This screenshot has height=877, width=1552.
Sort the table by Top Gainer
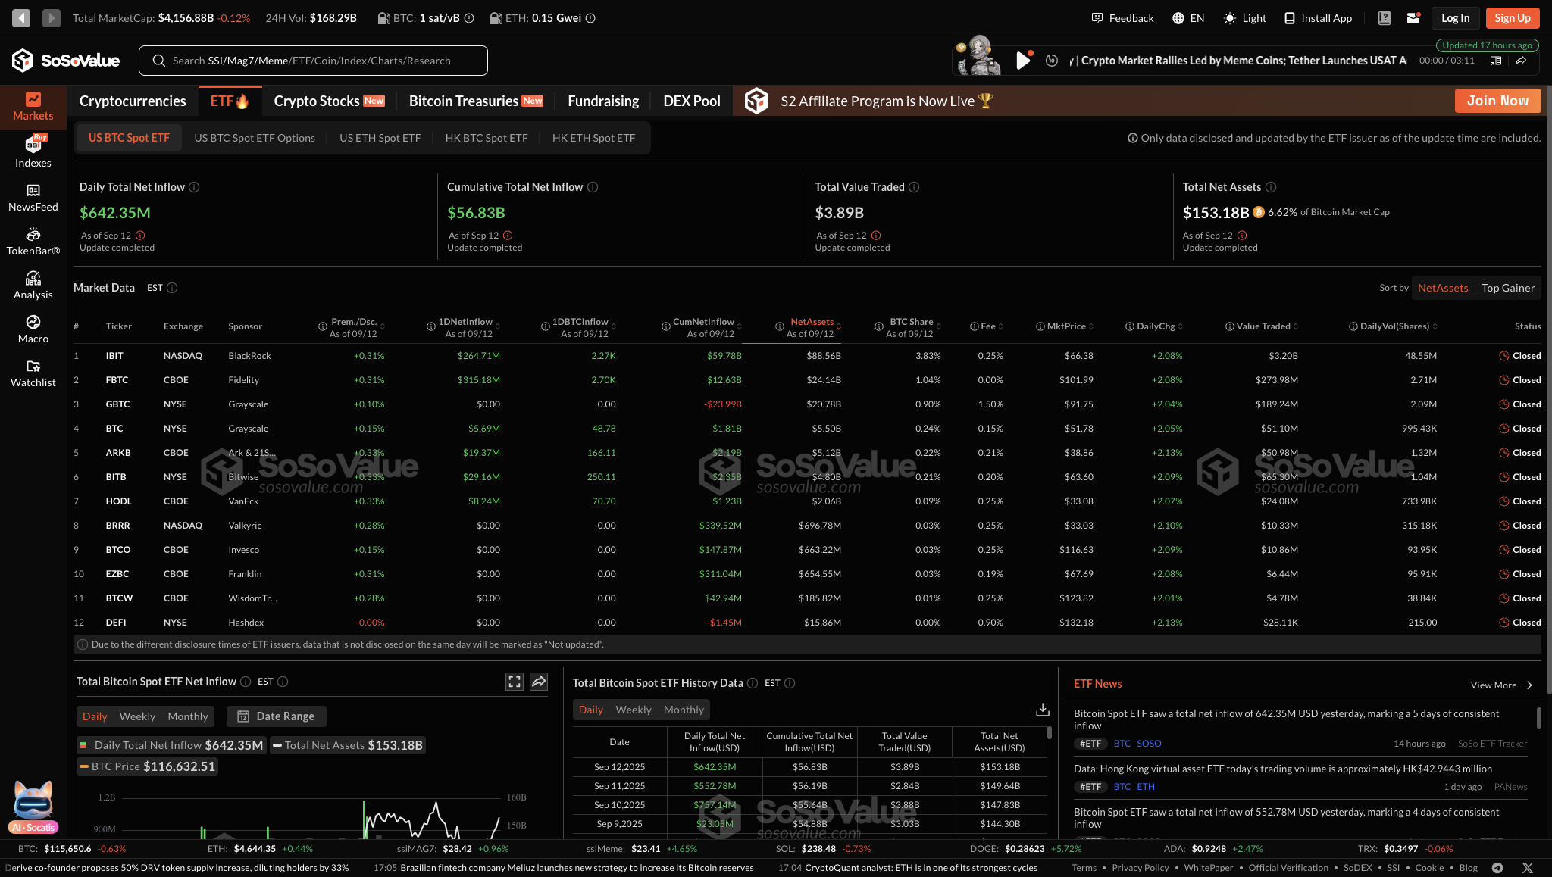tap(1508, 288)
